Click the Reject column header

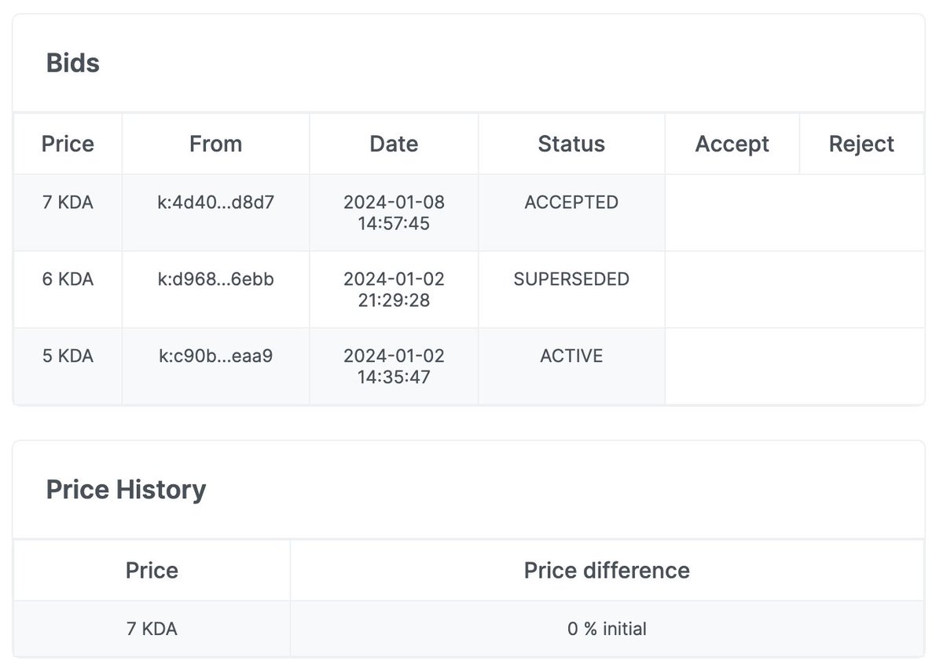[861, 144]
